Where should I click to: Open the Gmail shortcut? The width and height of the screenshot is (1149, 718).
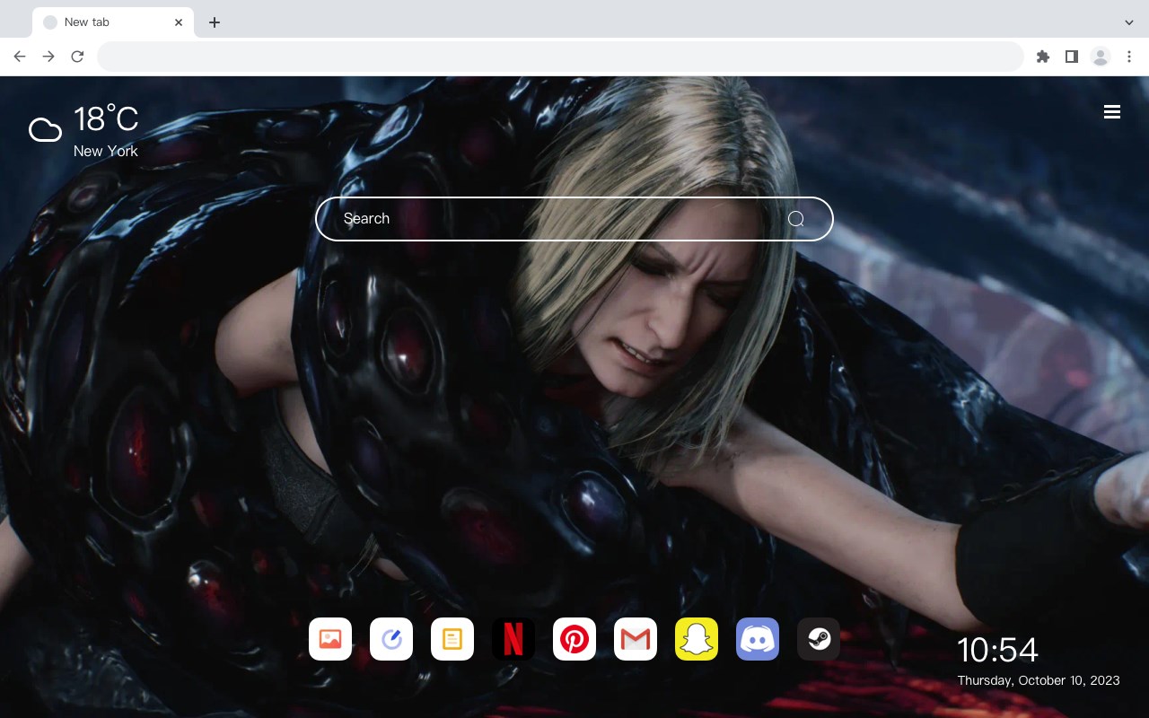pos(636,639)
